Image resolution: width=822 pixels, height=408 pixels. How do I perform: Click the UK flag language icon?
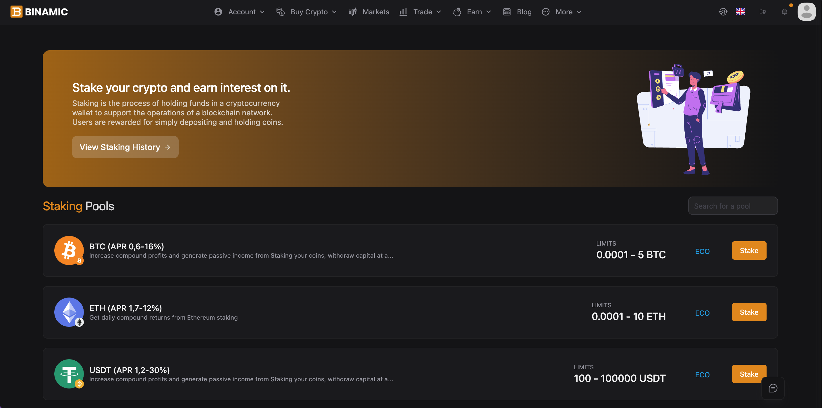(740, 12)
